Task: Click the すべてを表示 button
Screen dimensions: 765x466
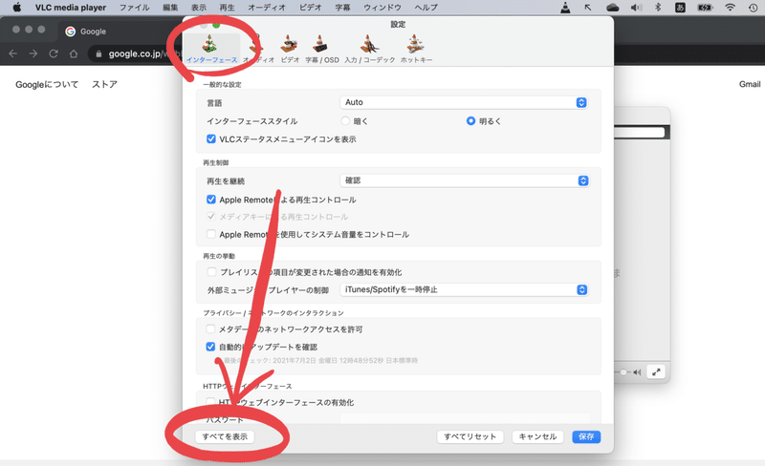Action: [x=225, y=436]
